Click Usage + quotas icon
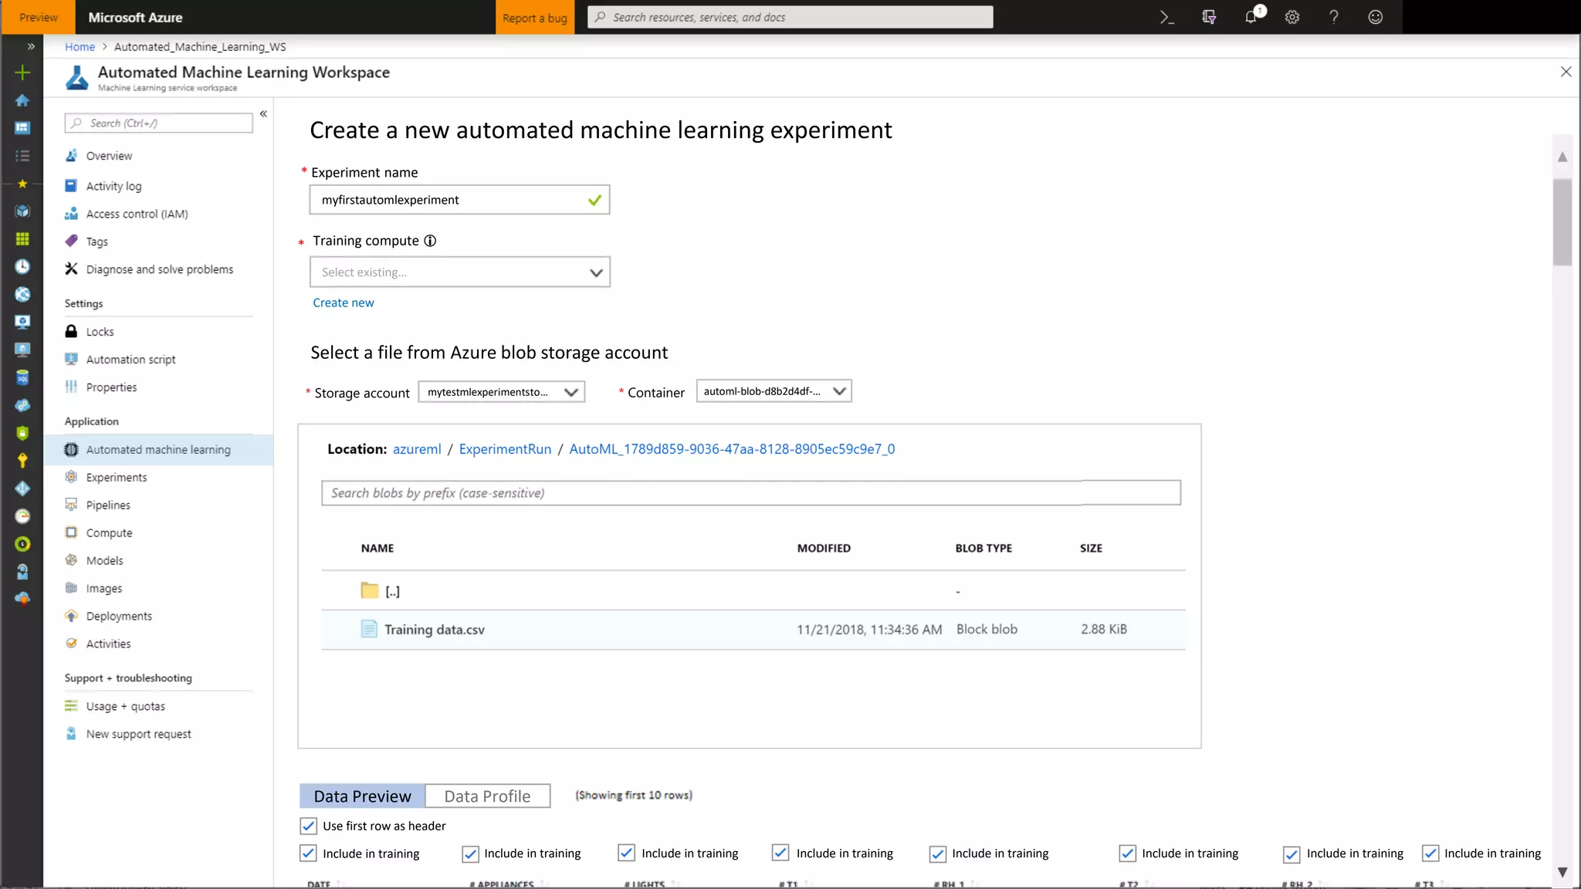The height and width of the screenshot is (889, 1581). point(71,706)
